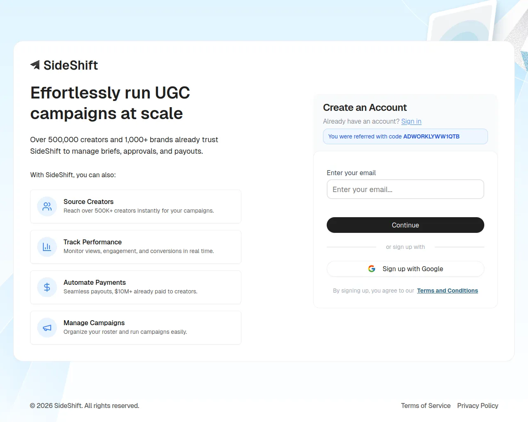Click the Manage Campaigns title
This screenshot has height=422, width=528.
[x=94, y=323]
